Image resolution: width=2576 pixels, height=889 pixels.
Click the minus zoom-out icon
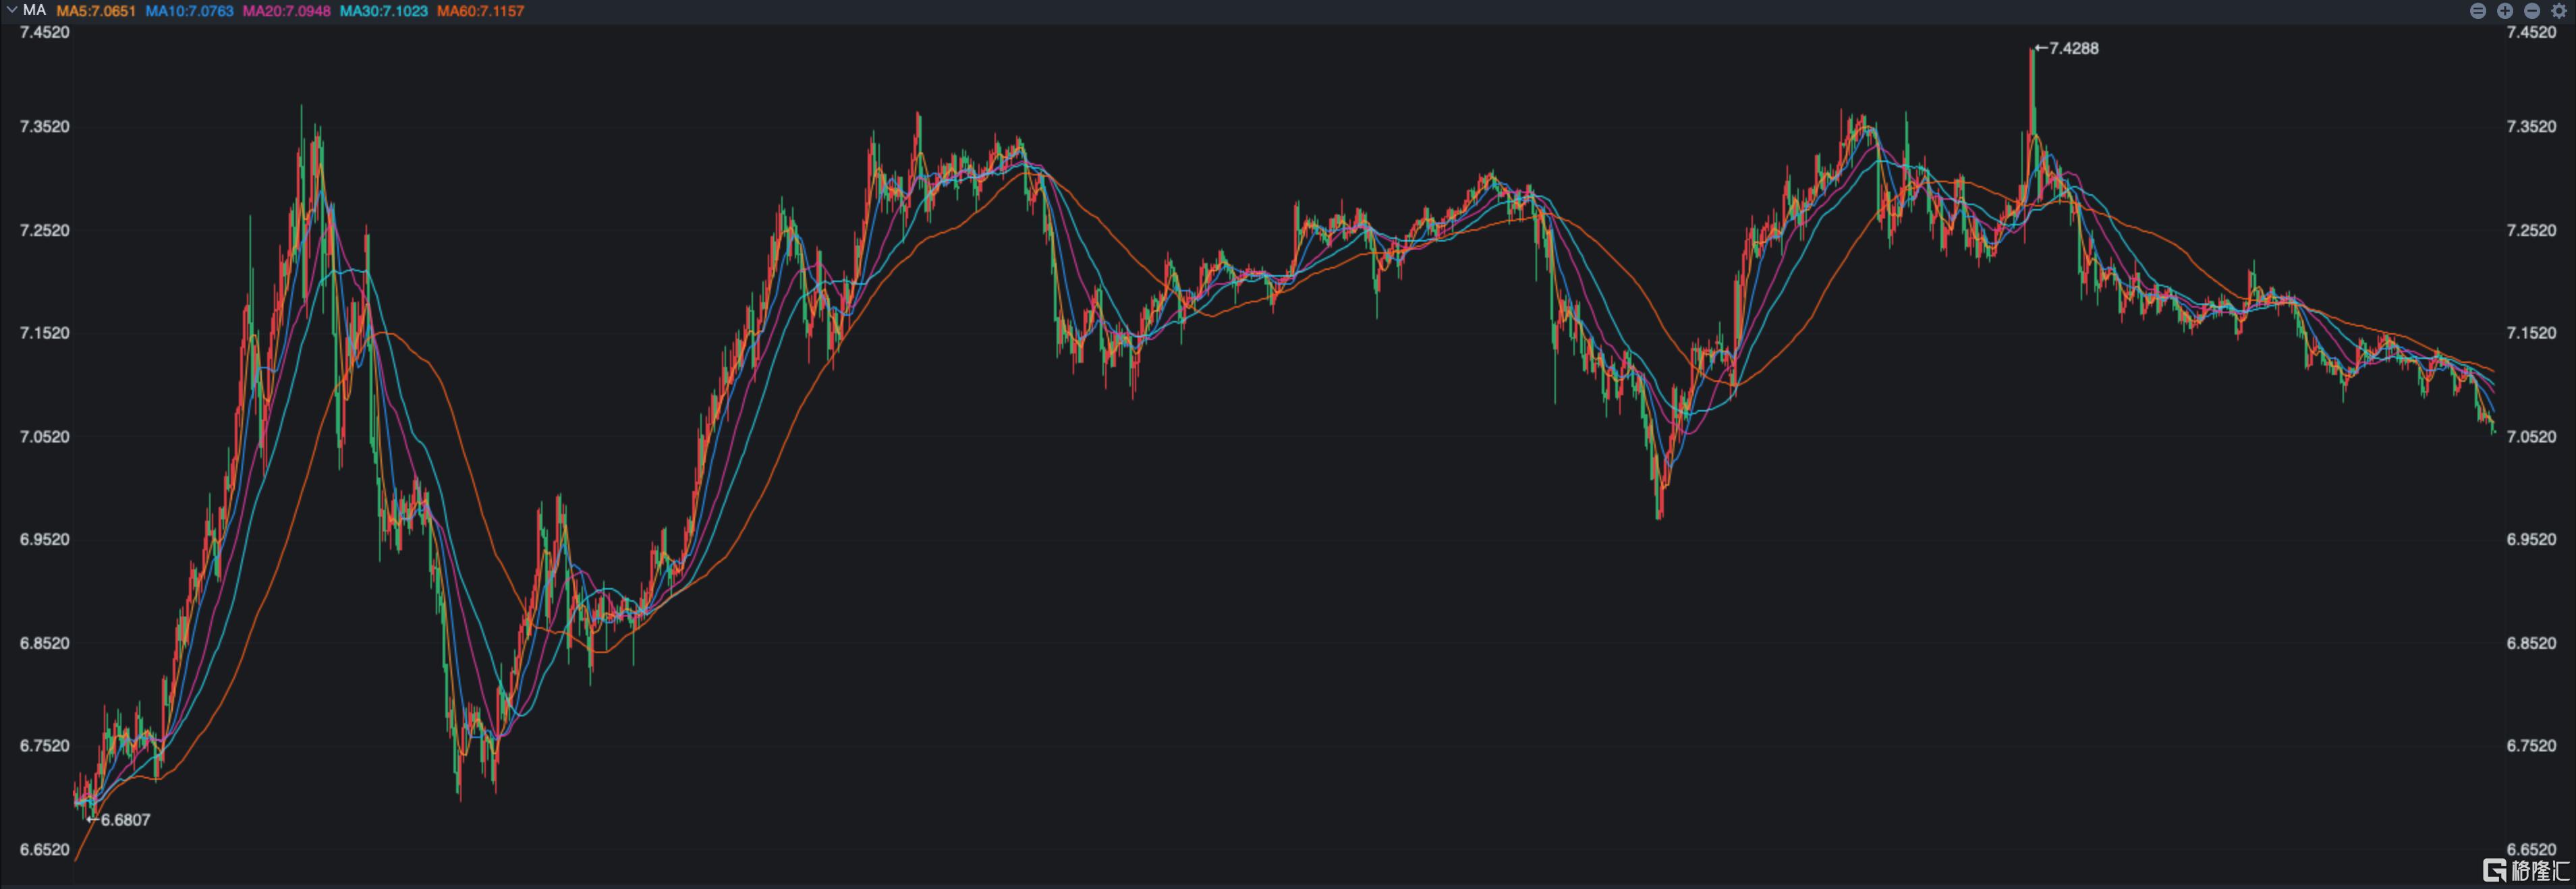point(2532,11)
